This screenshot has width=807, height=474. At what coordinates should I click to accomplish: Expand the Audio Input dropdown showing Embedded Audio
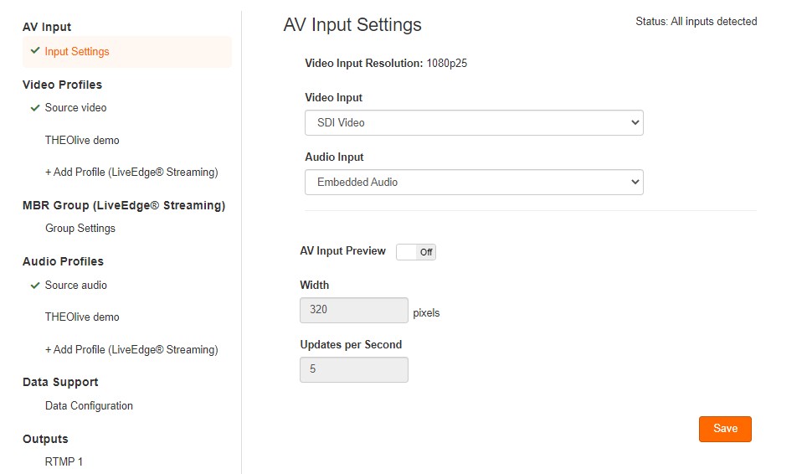click(x=474, y=182)
